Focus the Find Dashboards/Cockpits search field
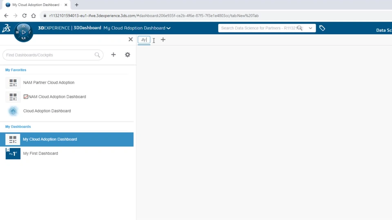This screenshot has height=220, width=392. pyautogui.click(x=53, y=55)
